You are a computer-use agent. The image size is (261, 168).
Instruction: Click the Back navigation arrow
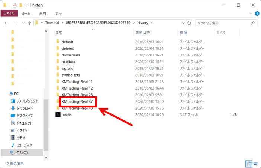[x=6, y=23]
